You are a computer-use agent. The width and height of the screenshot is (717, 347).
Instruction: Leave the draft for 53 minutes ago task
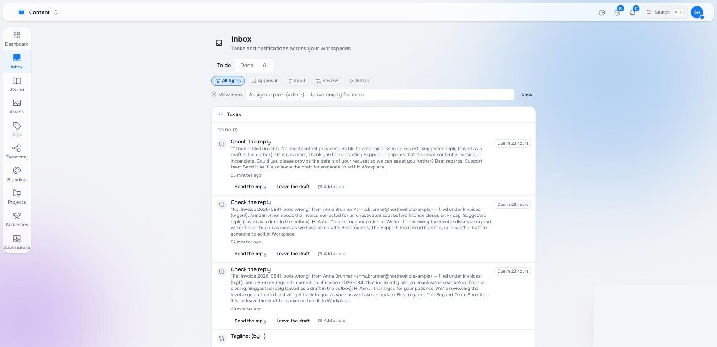293,187
